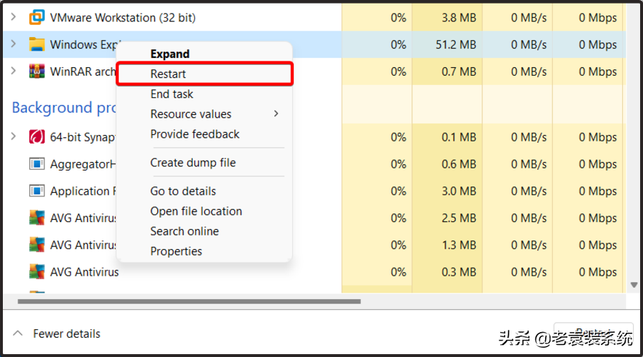Image resolution: width=643 pixels, height=357 pixels.
Task: Select Provide feedback in the context menu
Action: point(195,134)
